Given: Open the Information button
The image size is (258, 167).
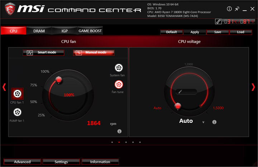Looking at the screenshot, I should tap(100, 162).
